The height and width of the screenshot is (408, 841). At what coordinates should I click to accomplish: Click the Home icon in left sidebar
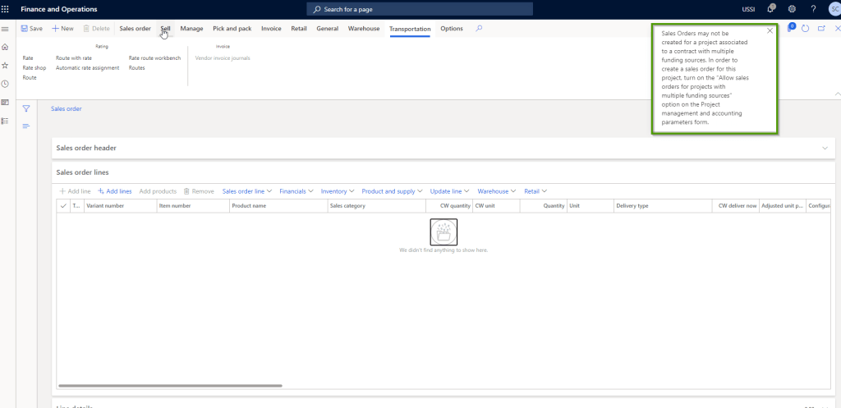coord(5,48)
